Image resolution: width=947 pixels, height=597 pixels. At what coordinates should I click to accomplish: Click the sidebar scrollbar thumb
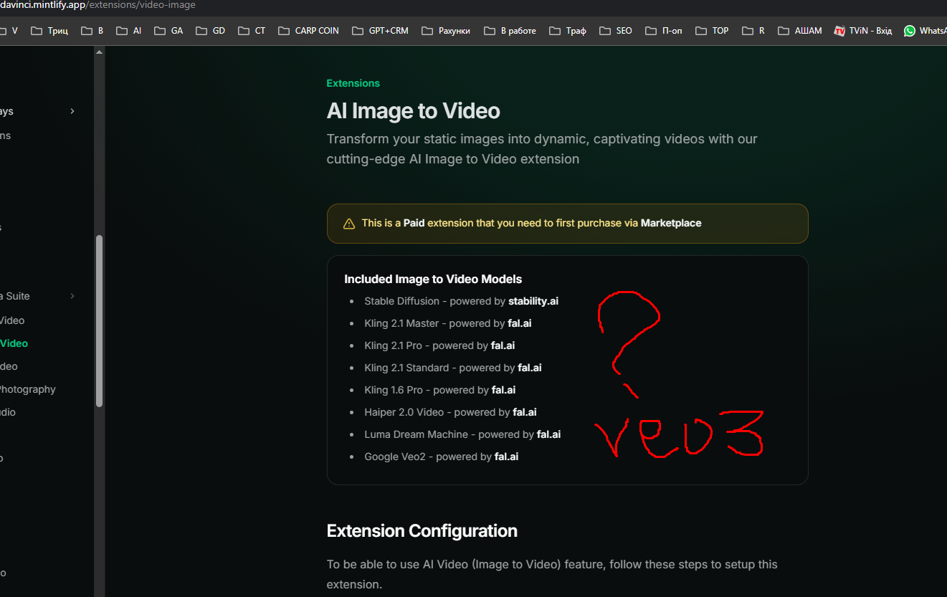click(99, 321)
